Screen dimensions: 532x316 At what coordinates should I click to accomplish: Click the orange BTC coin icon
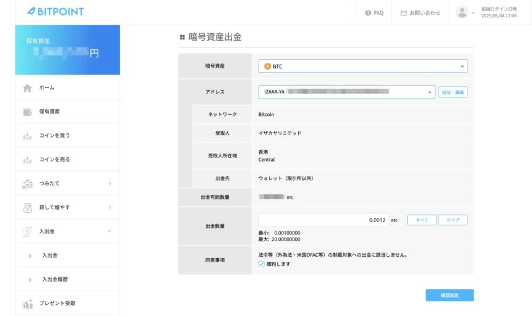267,66
